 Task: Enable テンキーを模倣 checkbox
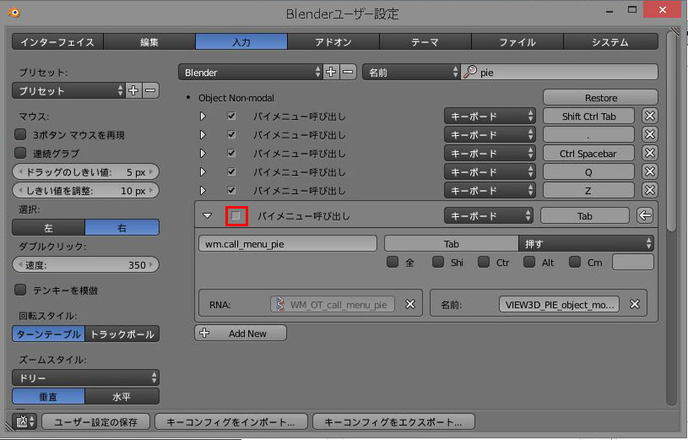tap(20, 290)
